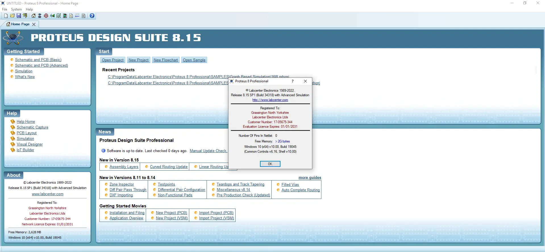
Task: Click the Proteus logo in the banner
Action: coord(13,38)
